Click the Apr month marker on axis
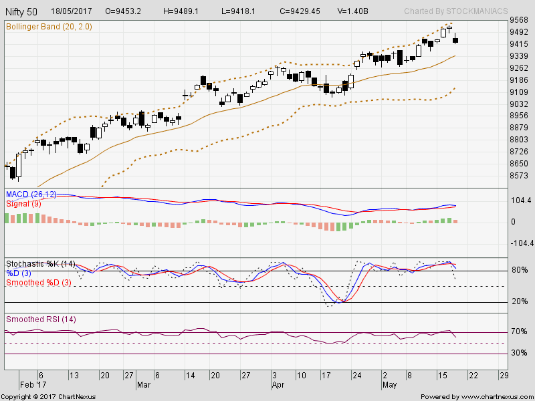This screenshot has height=401, width=535. tap(278, 385)
